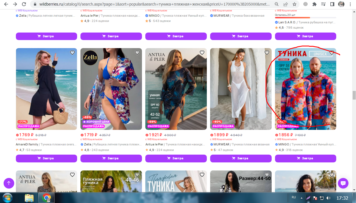
Task: Click the share page icon in address bar
Action: (x=286, y=4)
